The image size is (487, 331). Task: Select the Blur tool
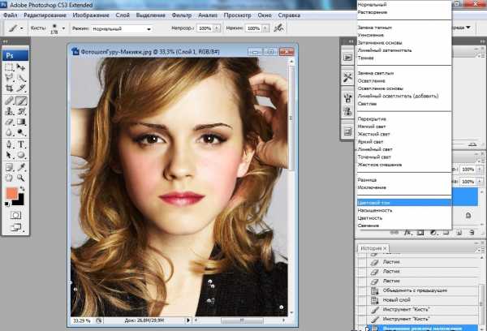point(9,132)
